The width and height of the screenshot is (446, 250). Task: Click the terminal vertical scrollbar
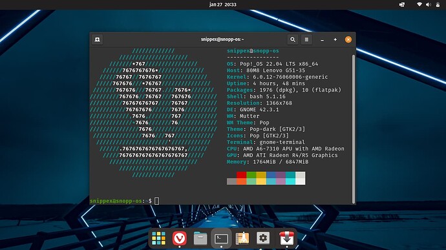(x=354, y=129)
